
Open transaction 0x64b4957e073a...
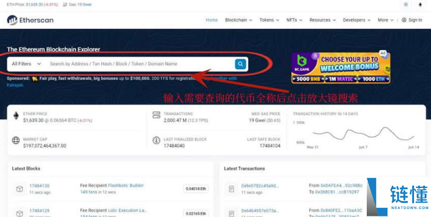click(x=260, y=211)
